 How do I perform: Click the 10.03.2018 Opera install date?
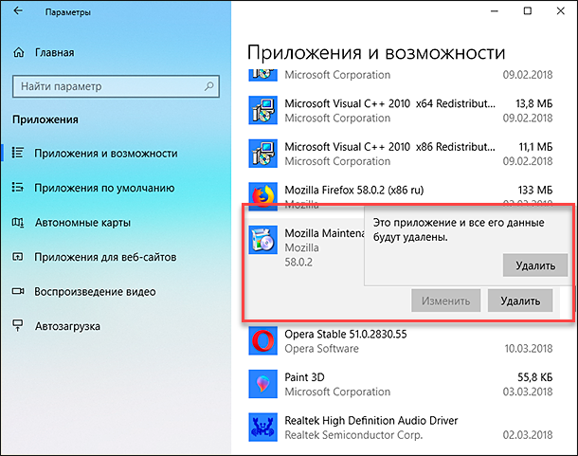tap(528, 348)
